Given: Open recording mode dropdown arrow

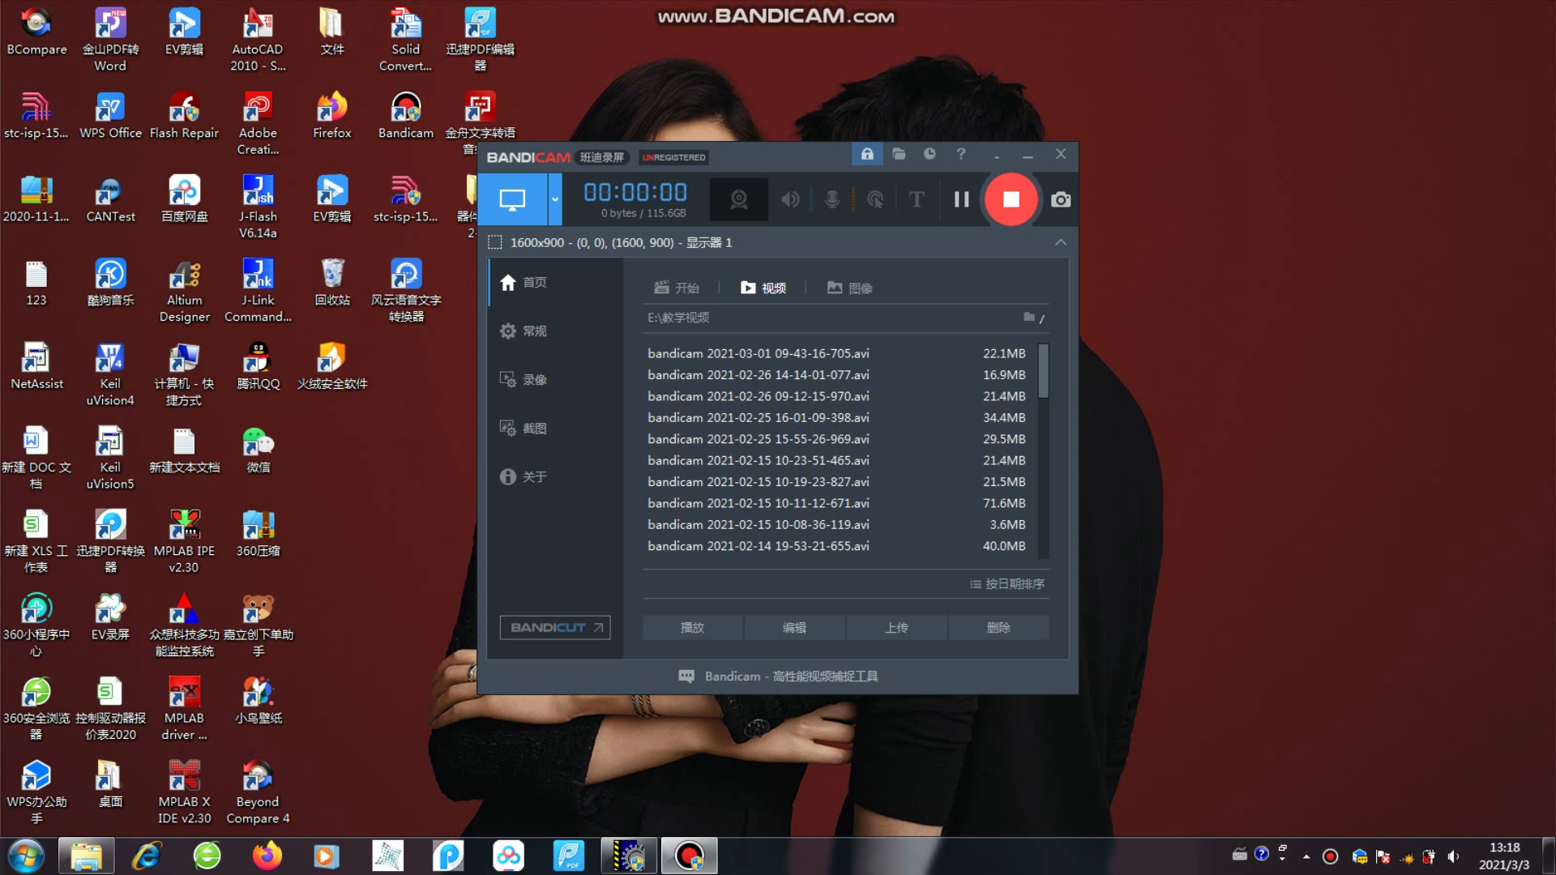Looking at the screenshot, I should coord(555,199).
